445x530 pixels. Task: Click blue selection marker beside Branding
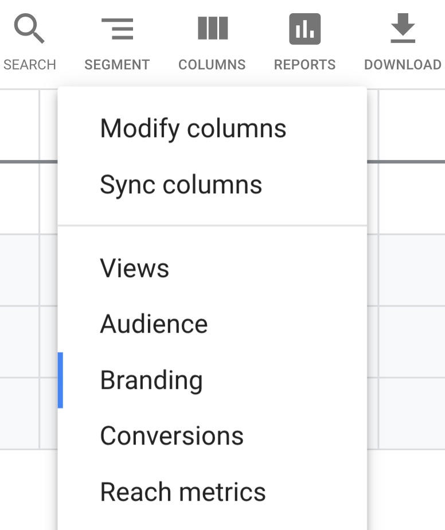pos(60,380)
